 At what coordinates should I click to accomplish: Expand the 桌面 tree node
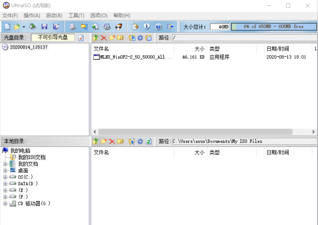(5, 170)
